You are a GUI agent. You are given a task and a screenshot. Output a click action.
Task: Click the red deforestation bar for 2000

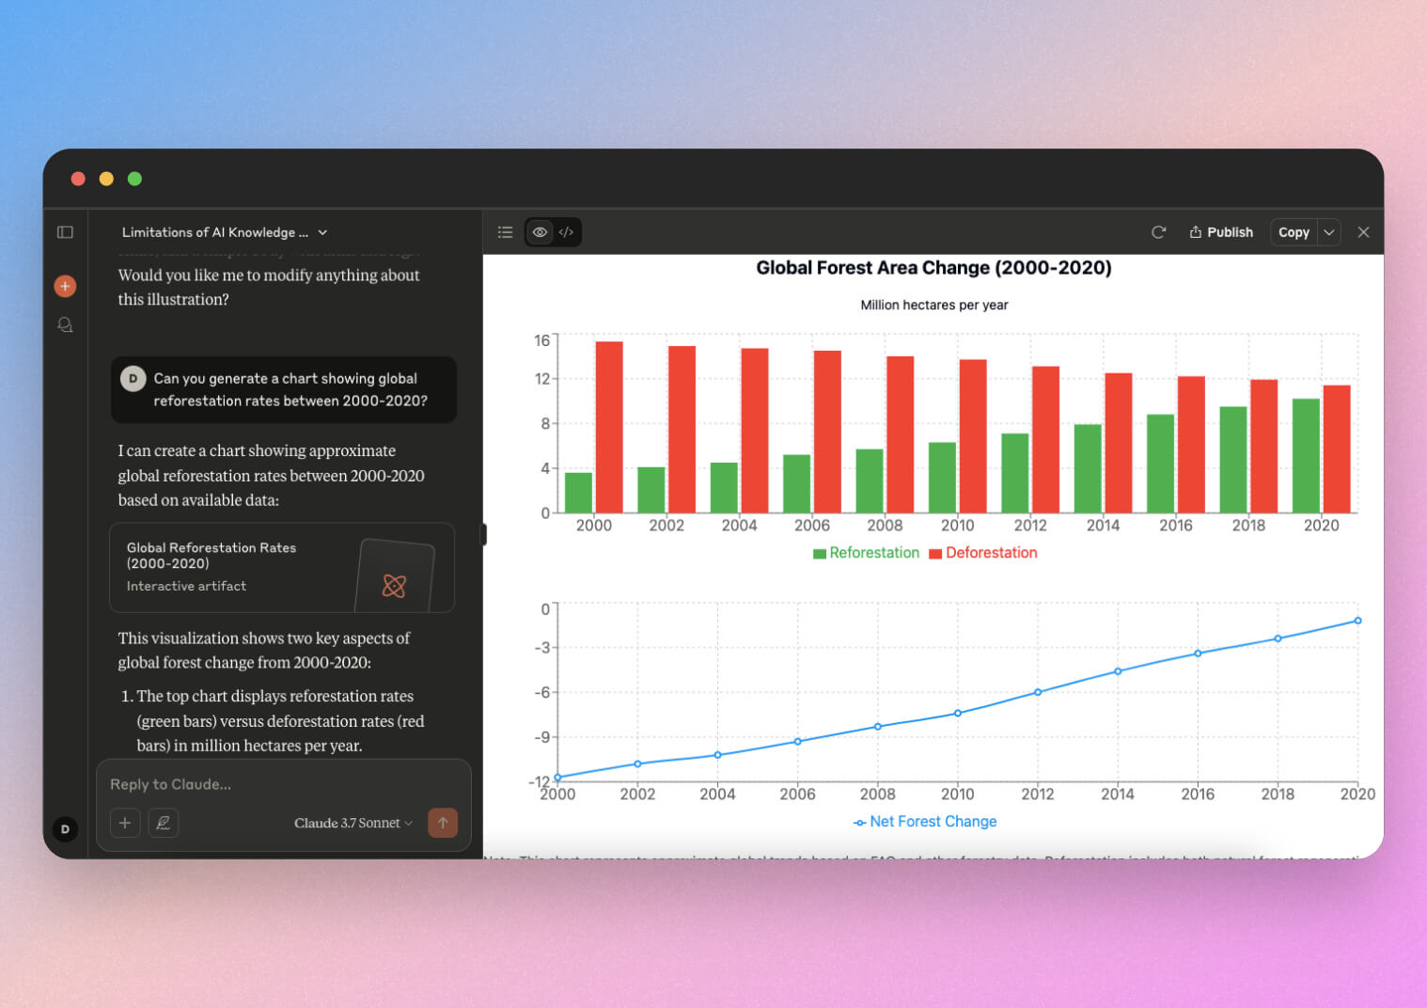click(x=609, y=427)
